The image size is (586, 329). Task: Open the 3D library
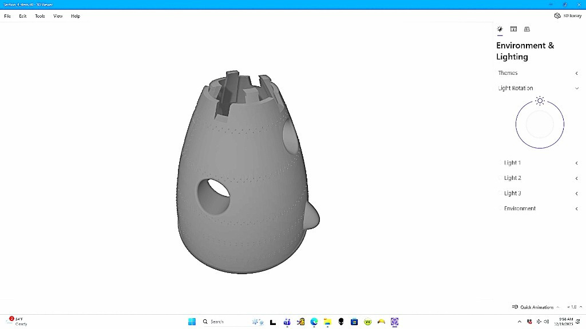coord(568,16)
